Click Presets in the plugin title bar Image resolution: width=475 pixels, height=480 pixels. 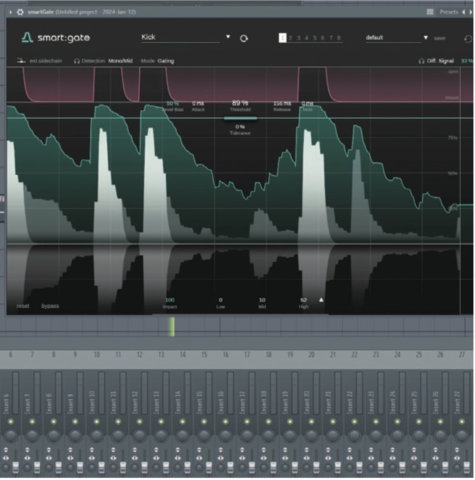pyautogui.click(x=449, y=12)
